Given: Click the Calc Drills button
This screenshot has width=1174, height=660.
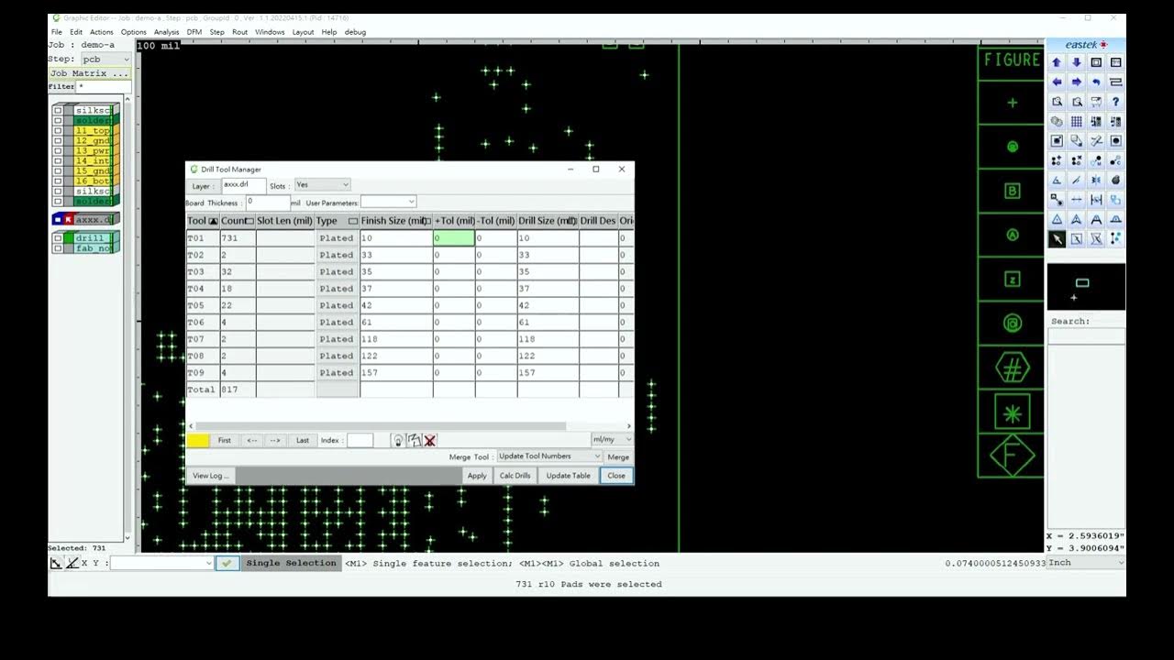Looking at the screenshot, I should [x=515, y=476].
